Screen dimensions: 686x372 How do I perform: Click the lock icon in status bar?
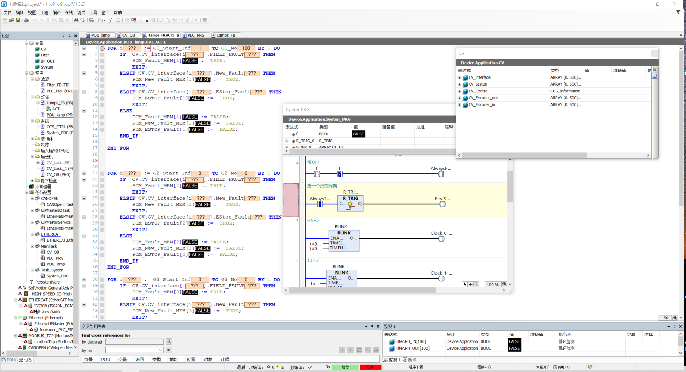tap(328, 367)
